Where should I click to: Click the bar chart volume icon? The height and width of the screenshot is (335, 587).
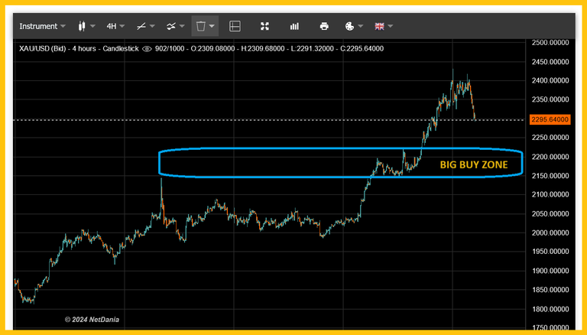pos(294,26)
